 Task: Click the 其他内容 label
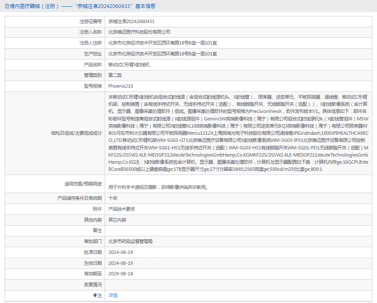click(x=93, y=220)
